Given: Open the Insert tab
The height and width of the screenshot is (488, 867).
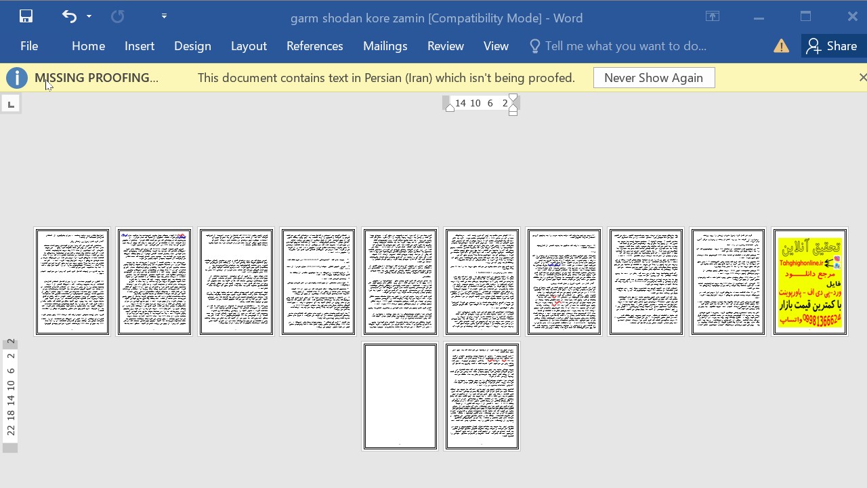Looking at the screenshot, I should pos(140,46).
